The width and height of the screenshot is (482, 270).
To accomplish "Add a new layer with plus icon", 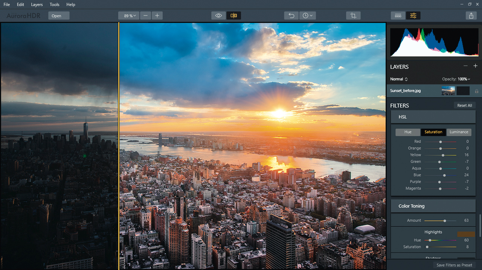I will point(475,66).
